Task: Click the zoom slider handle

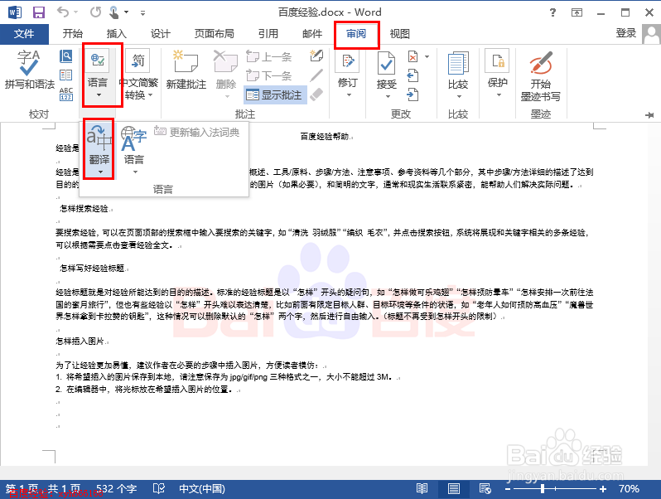Action: click(x=543, y=489)
